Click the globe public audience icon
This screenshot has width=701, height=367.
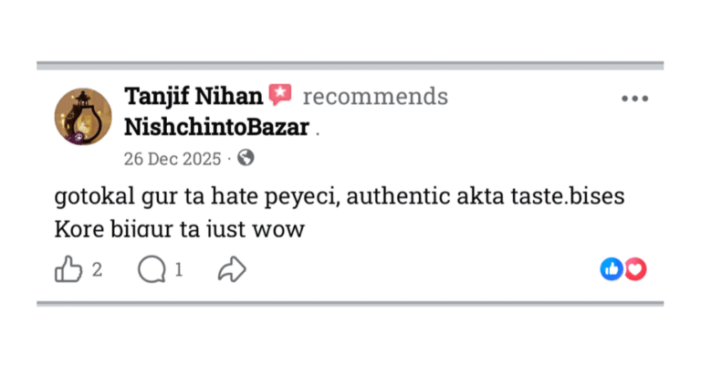click(246, 158)
